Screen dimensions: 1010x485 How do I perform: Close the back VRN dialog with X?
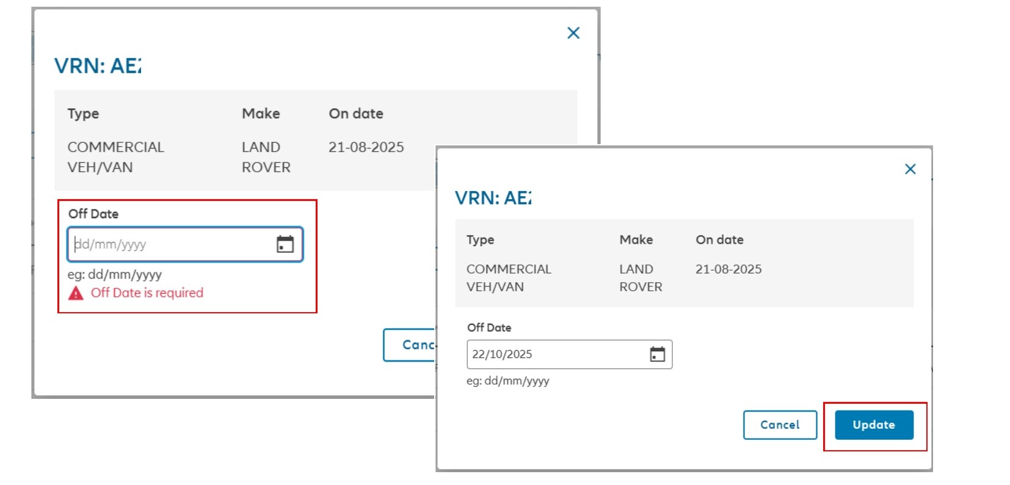[x=573, y=33]
